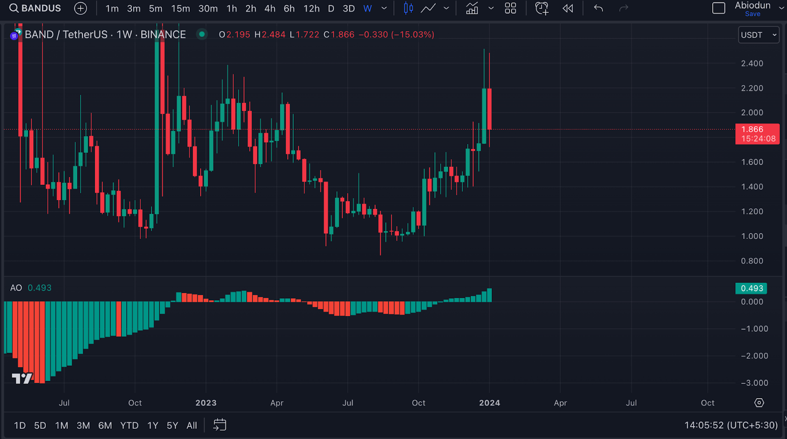Switch to the 4h timeframe

pyautogui.click(x=270, y=8)
